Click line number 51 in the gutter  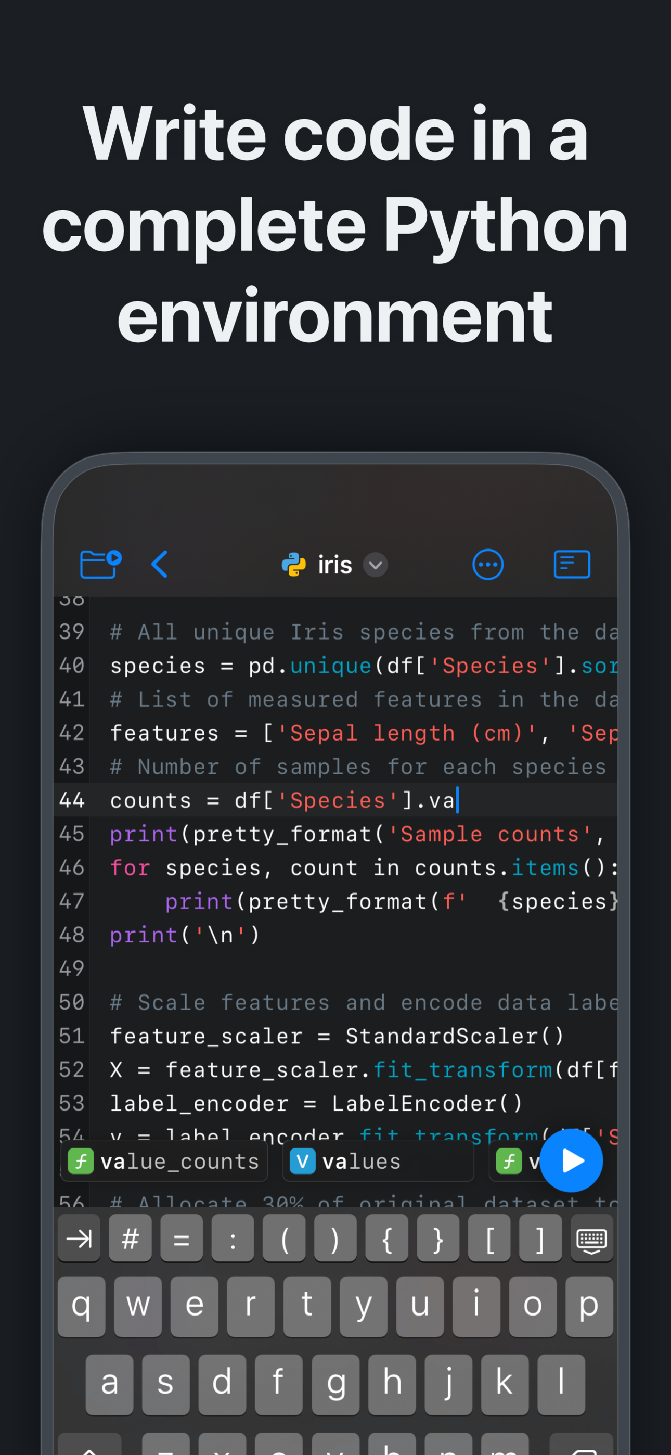click(72, 1036)
